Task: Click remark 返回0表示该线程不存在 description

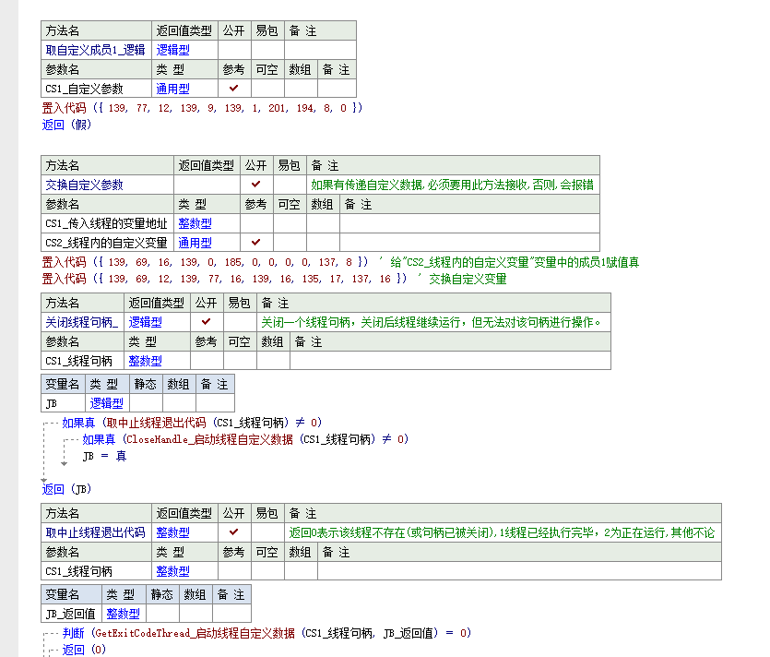Action: point(502,532)
